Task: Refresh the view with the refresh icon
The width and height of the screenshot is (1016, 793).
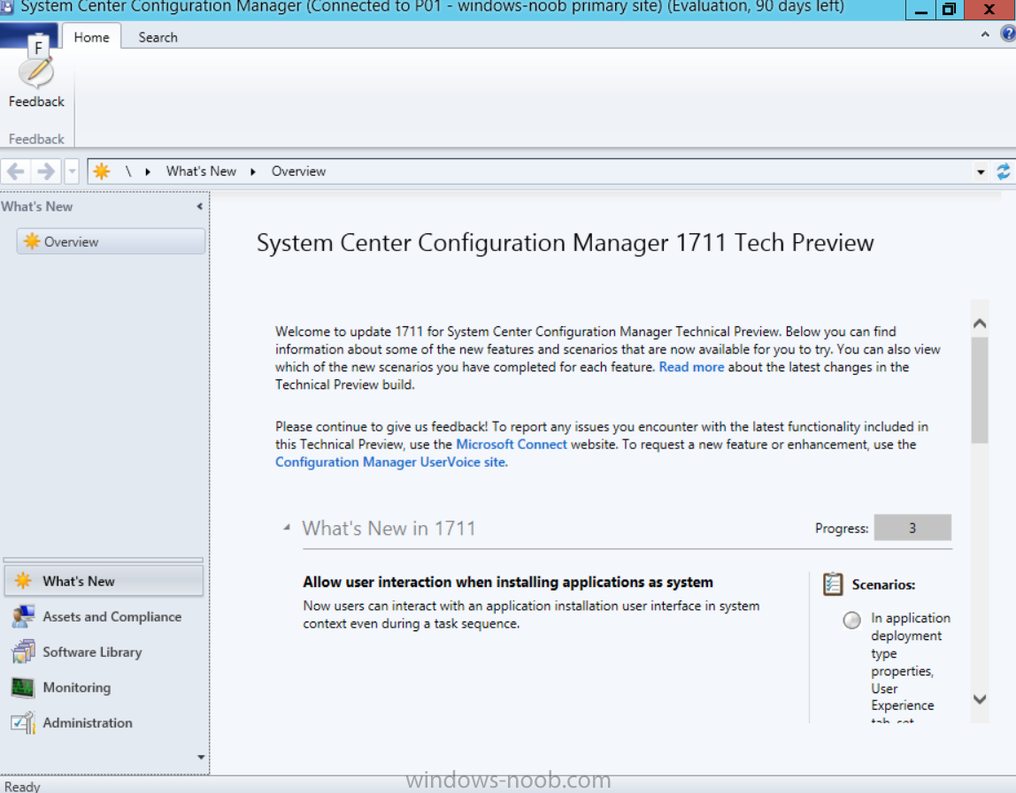Action: 1003,172
